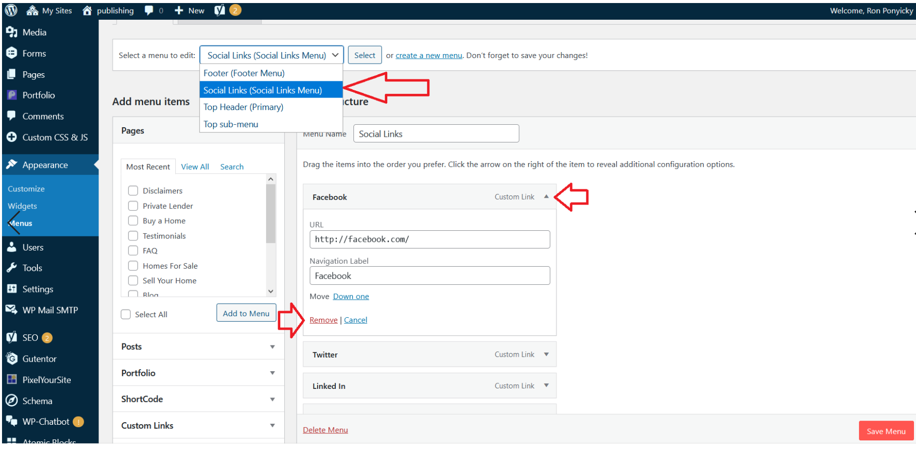Switch to the Search tab
The width and height of the screenshot is (916, 450).
232,167
